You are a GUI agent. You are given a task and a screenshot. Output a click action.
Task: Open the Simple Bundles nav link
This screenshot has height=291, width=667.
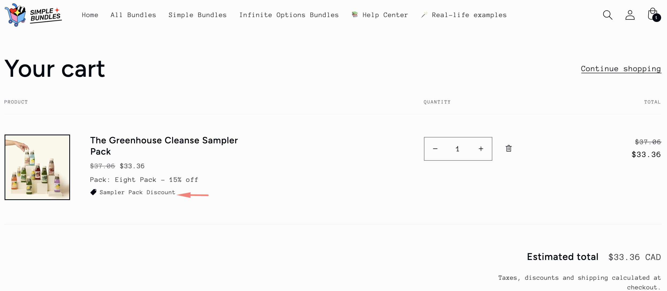click(197, 15)
